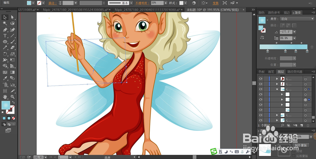Image resolution: width=316 pixels, height=159 pixels.
Task: Select the Eyedropper tool
Action: pyautogui.click(x=5, y=78)
